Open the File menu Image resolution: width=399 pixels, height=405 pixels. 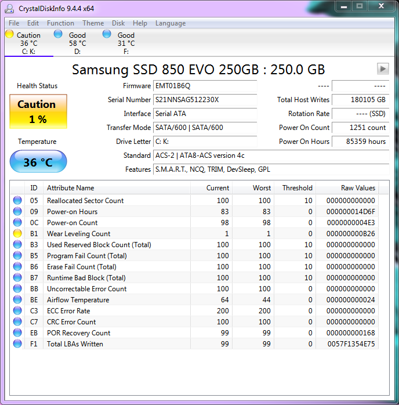tap(14, 23)
